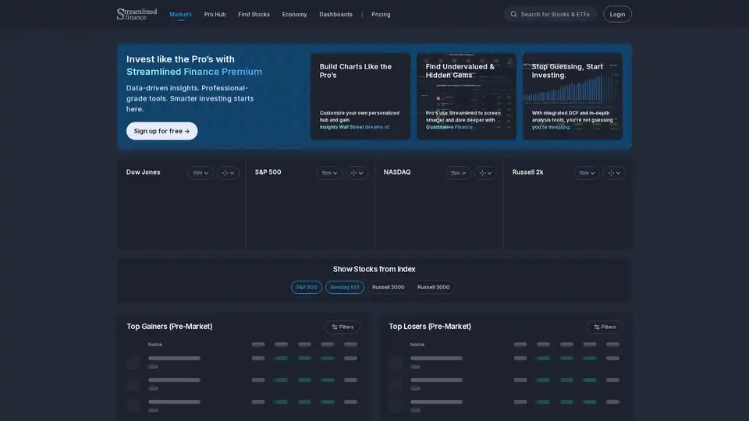Image resolution: width=749 pixels, height=421 pixels.
Task: Open S&P 500 chart type selector
Action: pos(357,173)
